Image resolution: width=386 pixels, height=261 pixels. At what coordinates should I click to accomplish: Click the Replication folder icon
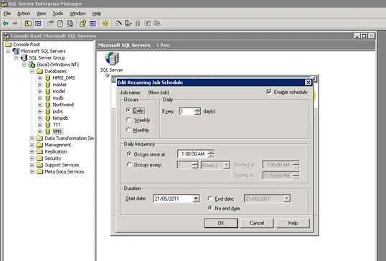(39, 151)
